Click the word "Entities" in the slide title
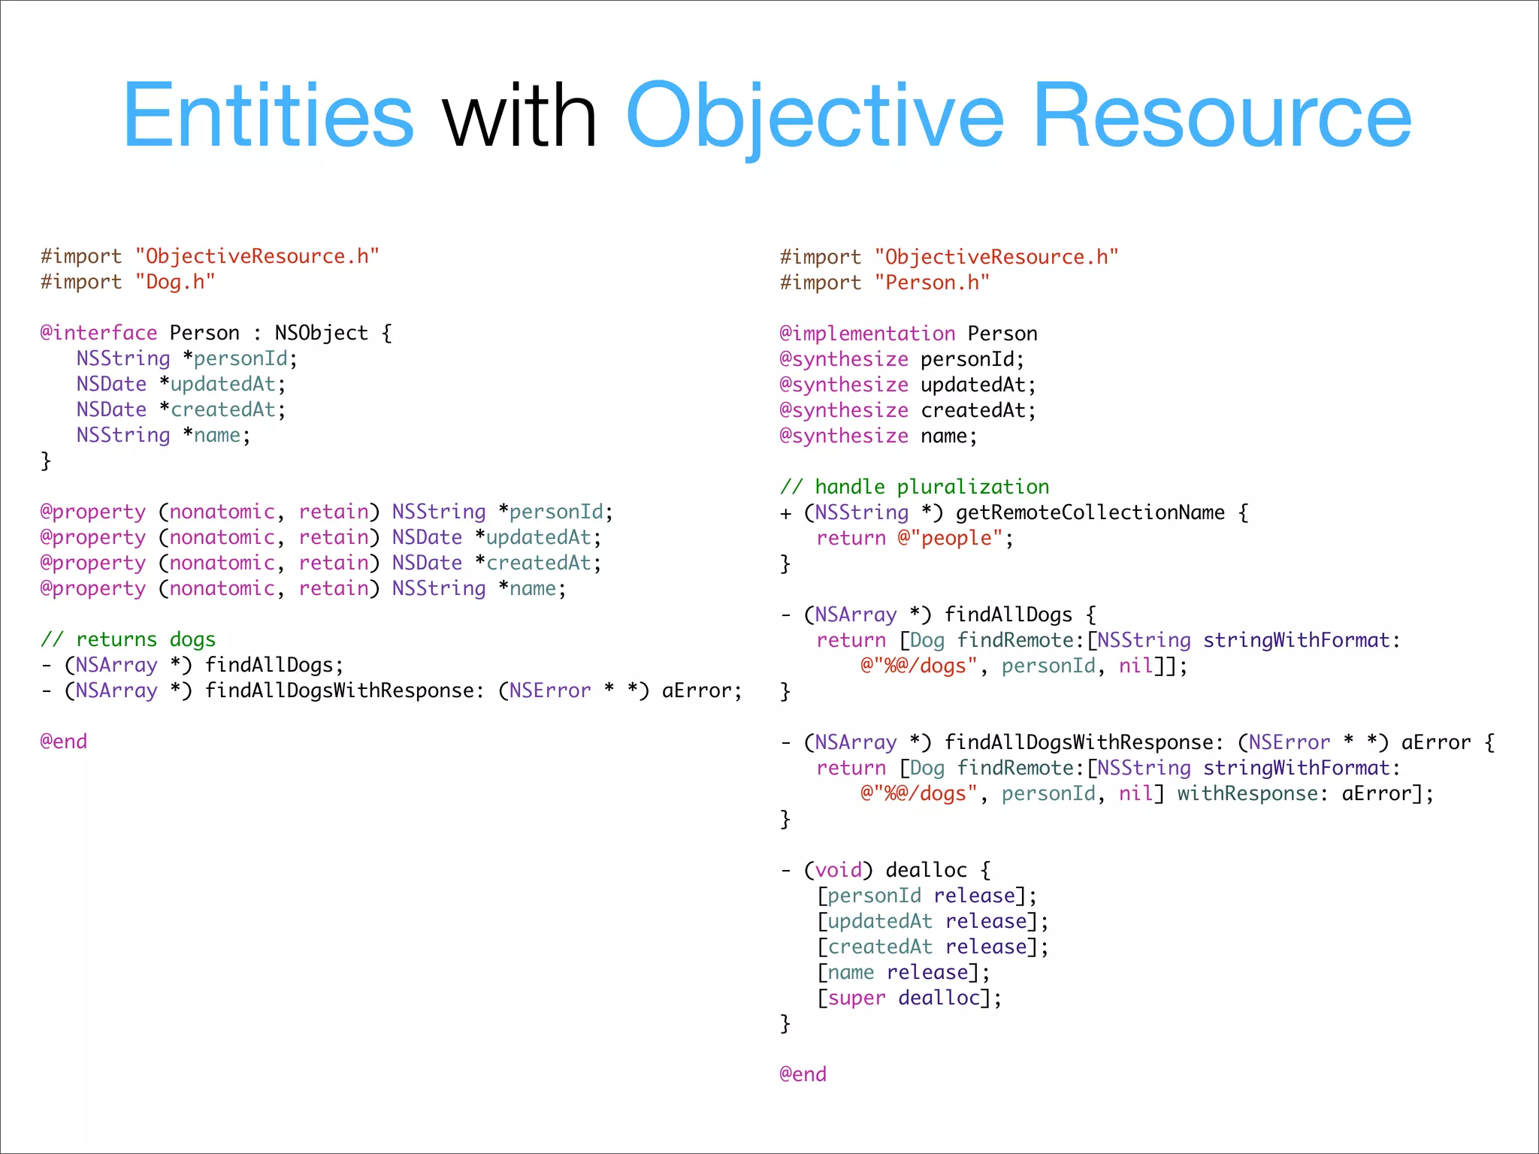The width and height of the screenshot is (1539, 1154). tap(268, 116)
